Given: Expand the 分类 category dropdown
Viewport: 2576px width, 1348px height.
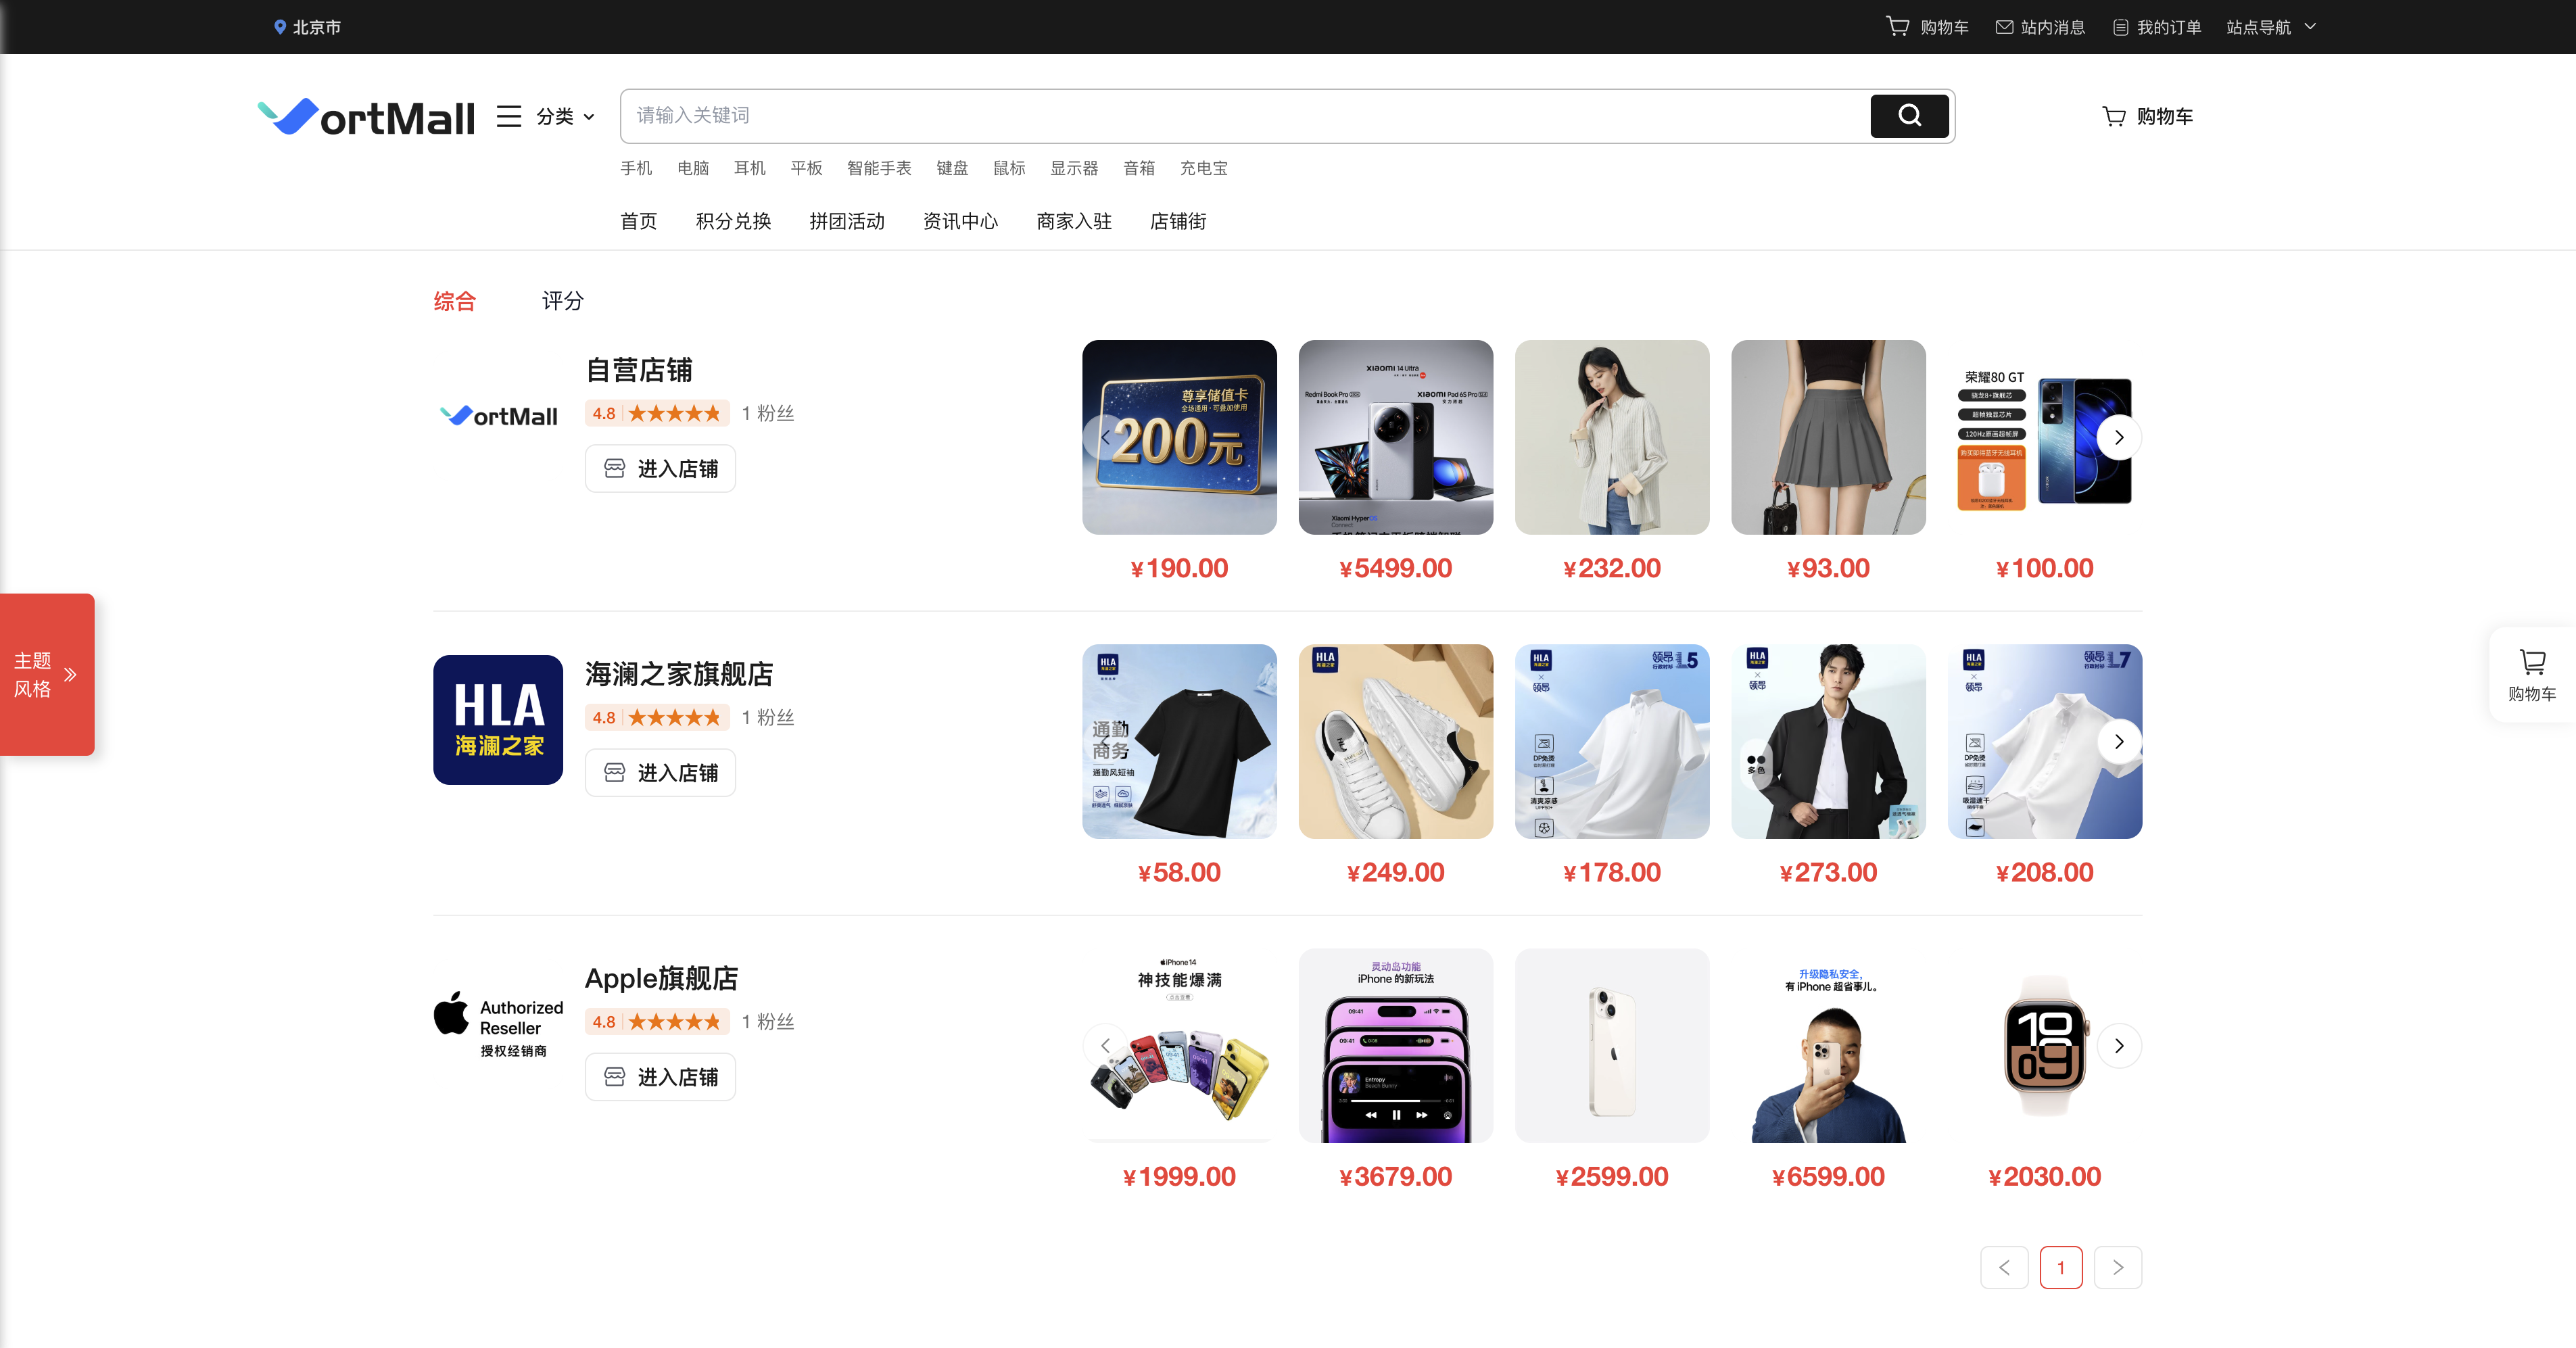Looking at the screenshot, I should coord(566,116).
